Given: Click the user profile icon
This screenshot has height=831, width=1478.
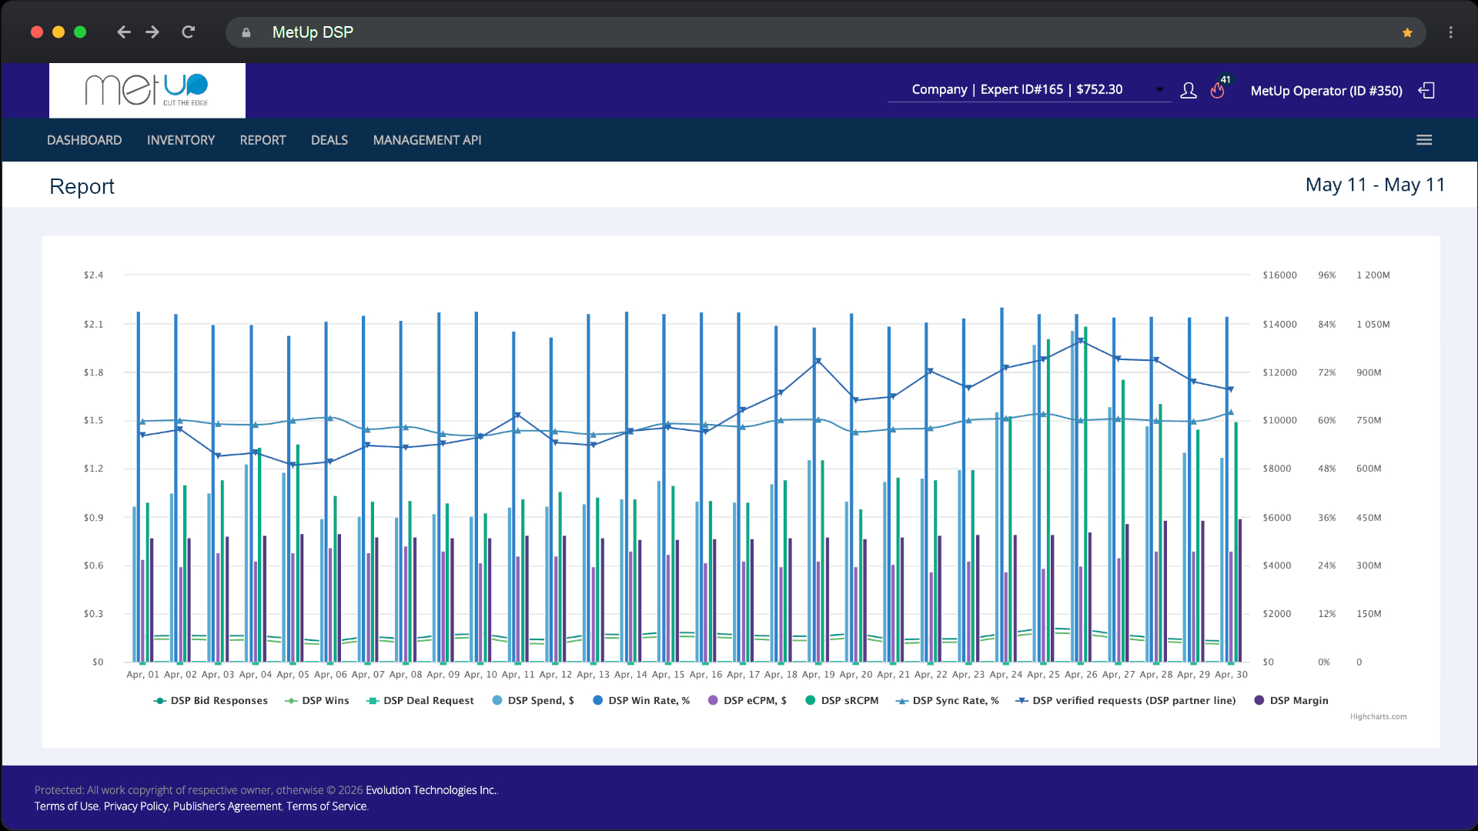Looking at the screenshot, I should 1189,91.
